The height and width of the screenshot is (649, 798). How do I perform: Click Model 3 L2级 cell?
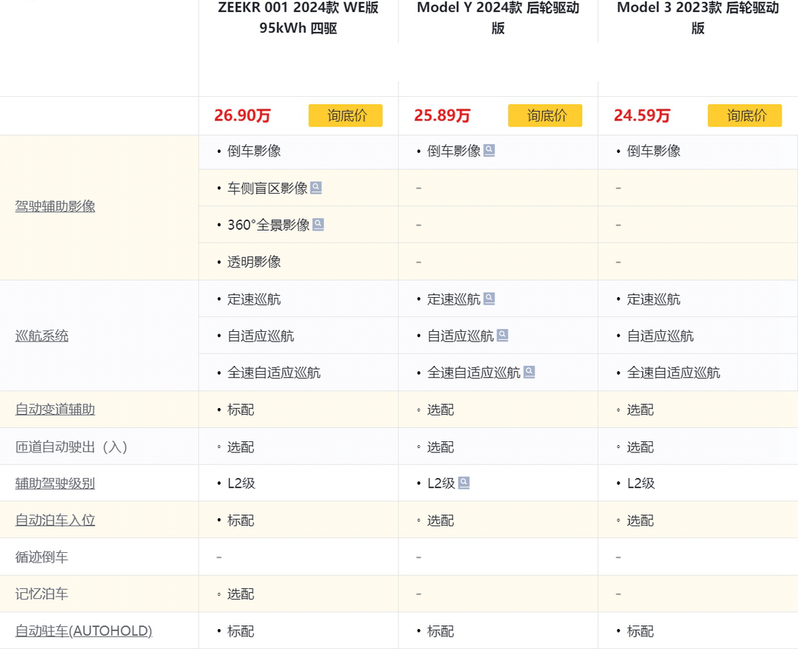pos(698,483)
